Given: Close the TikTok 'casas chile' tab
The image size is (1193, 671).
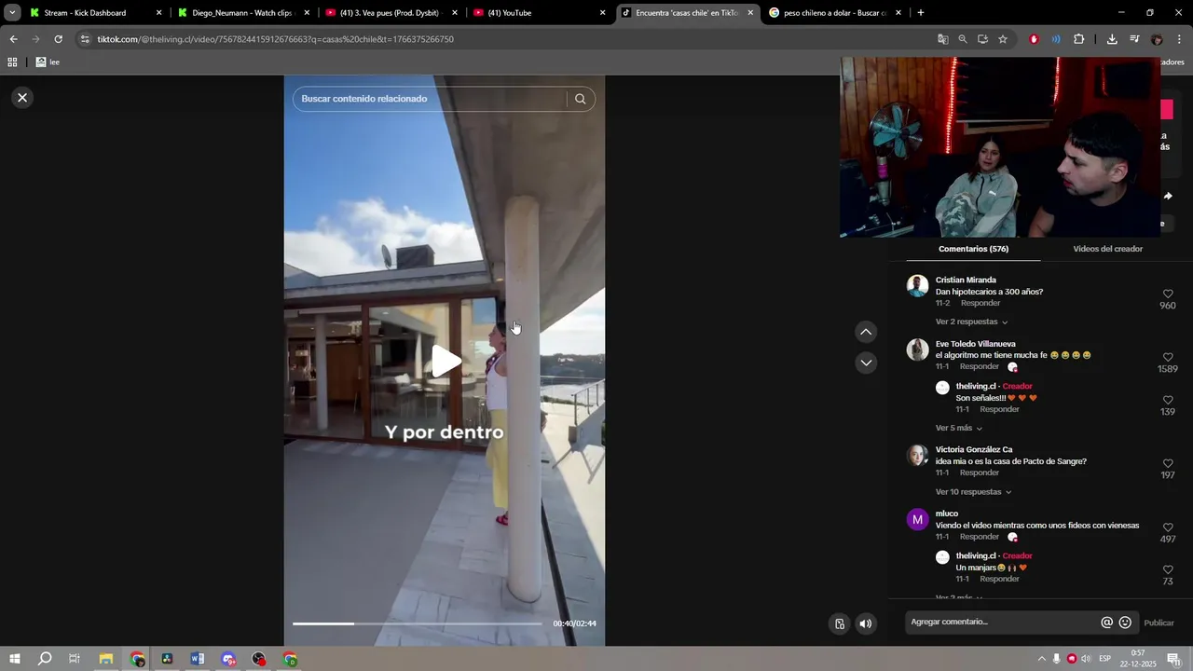Looking at the screenshot, I should coord(750,13).
